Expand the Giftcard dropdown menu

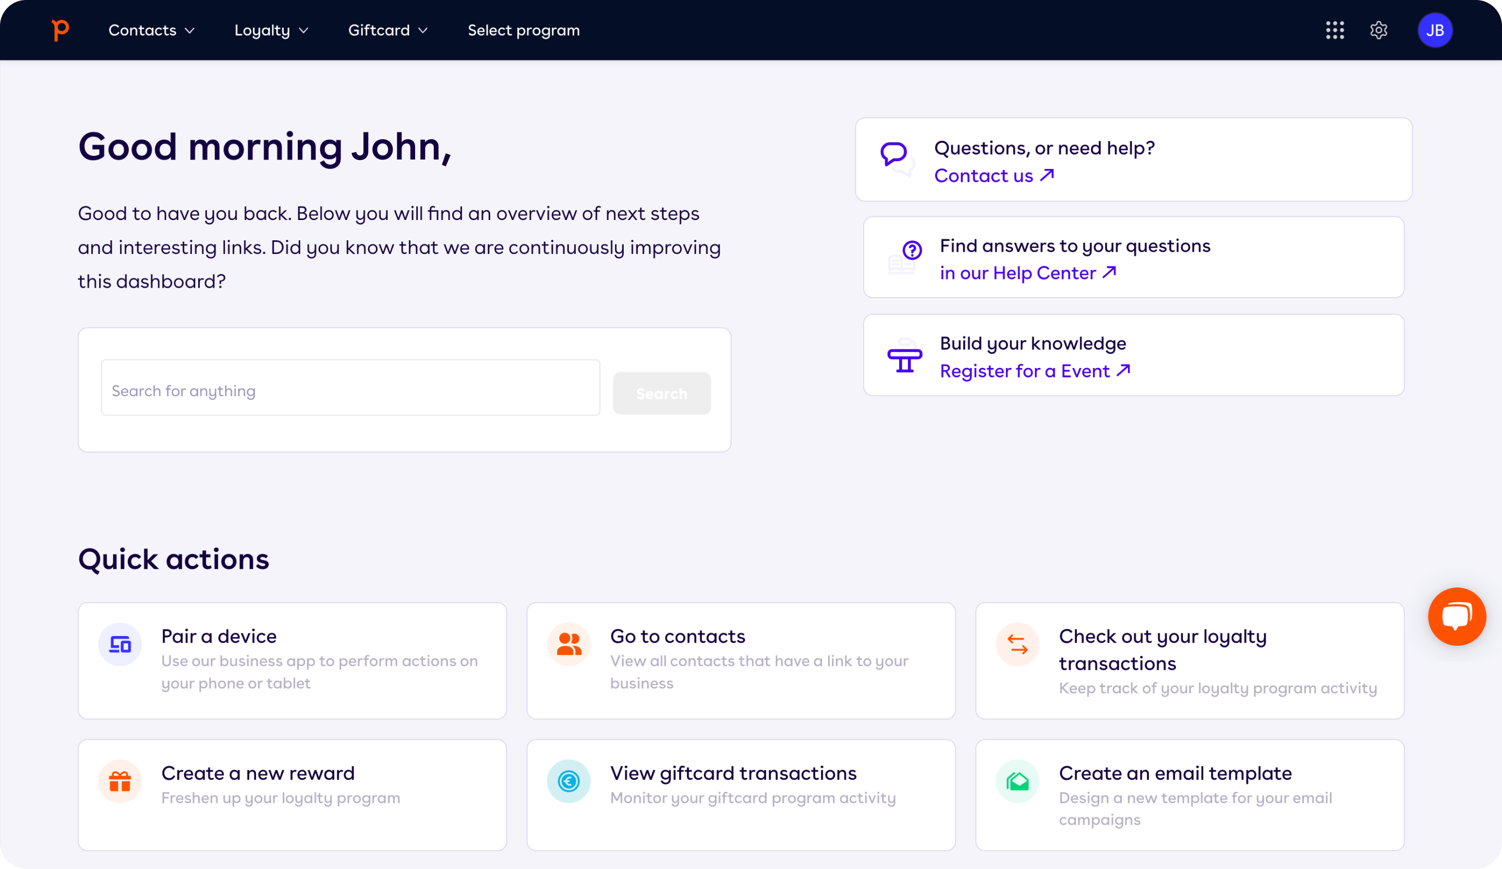tap(387, 30)
